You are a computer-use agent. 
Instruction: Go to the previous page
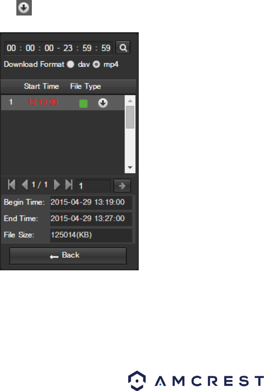tap(24, 185)
